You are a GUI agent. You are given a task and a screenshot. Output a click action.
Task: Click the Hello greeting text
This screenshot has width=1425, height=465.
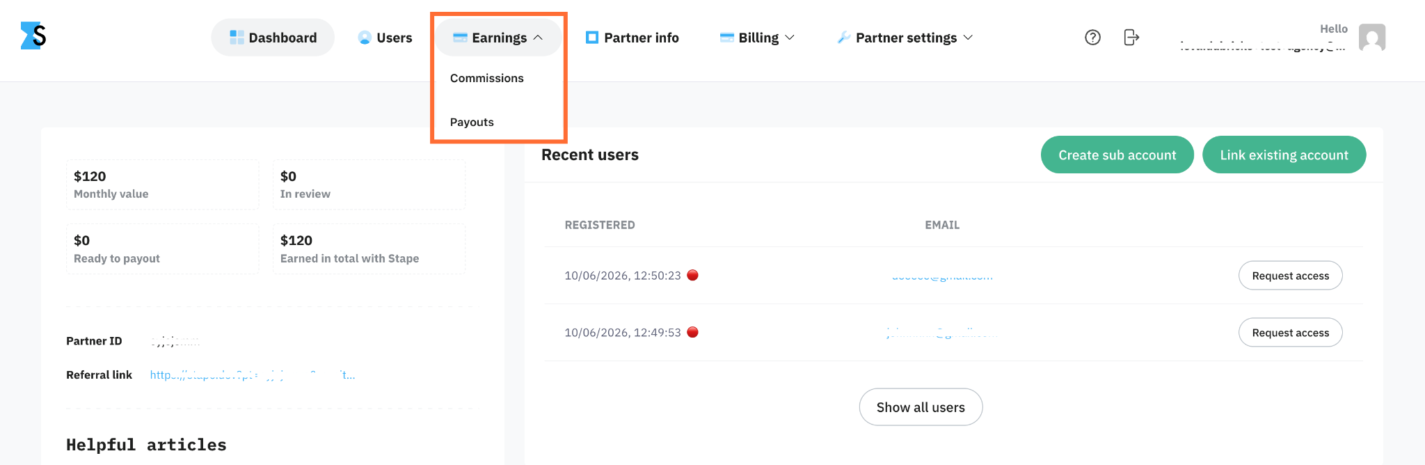point(1334,29)
